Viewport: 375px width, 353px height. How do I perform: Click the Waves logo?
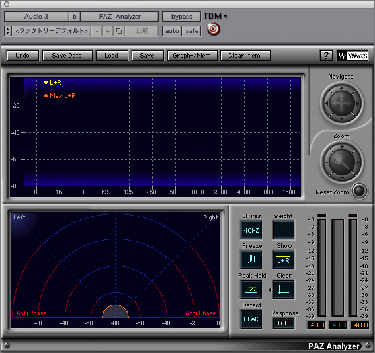(353, 56)
